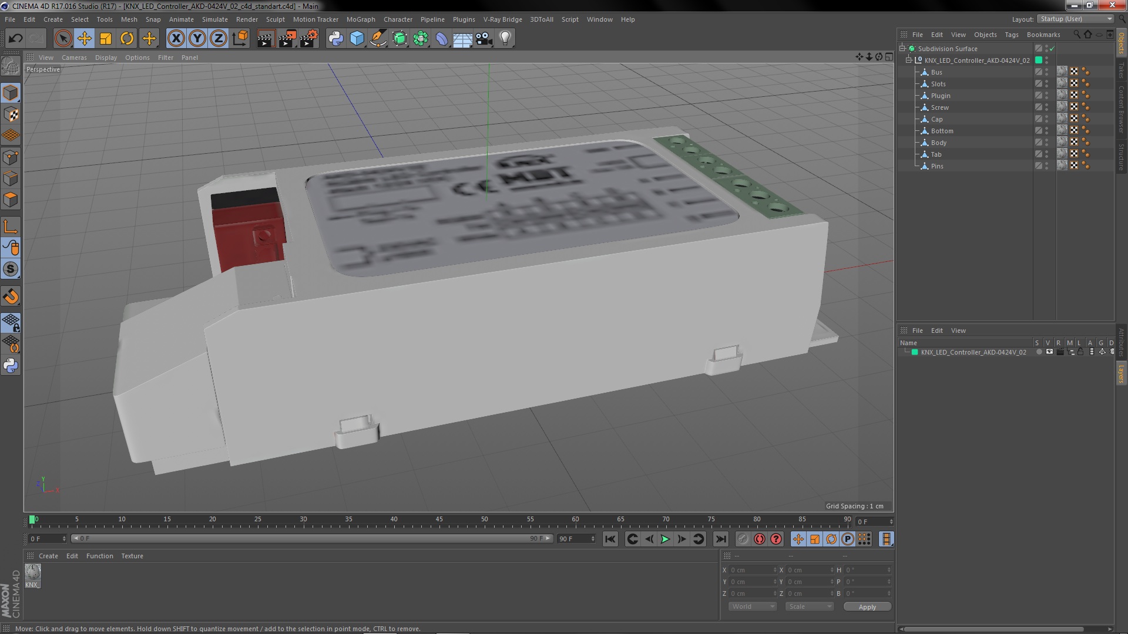Select the Body object in Object Manager

(x=939, y=143)
